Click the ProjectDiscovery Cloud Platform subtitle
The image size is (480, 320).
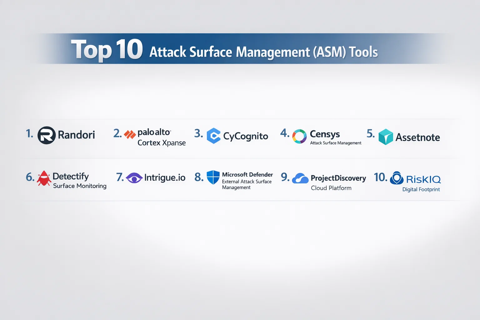click(x=331, y=188)
